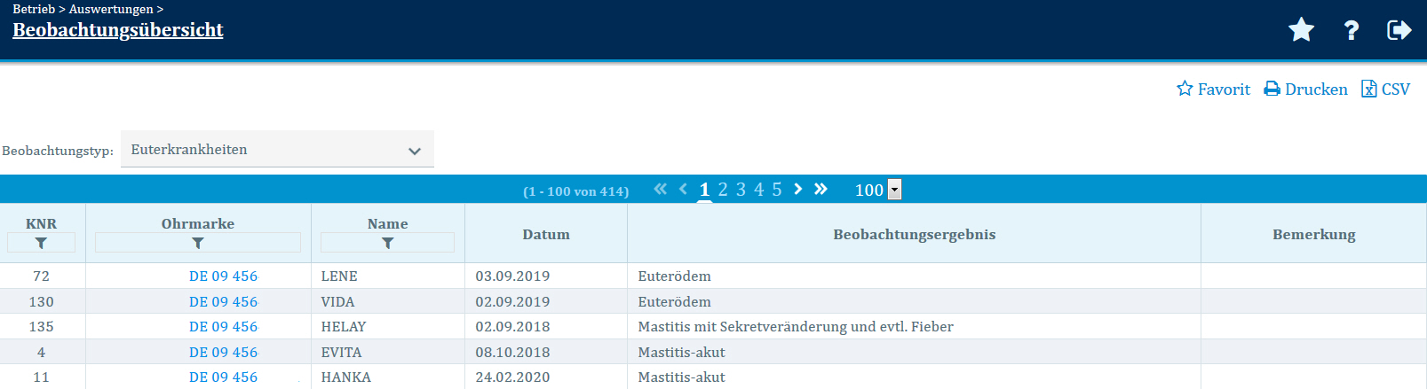Viewport: 1427px width, 389px height.
Task: Open the KNR column filter
Action: tap(41, 243)
